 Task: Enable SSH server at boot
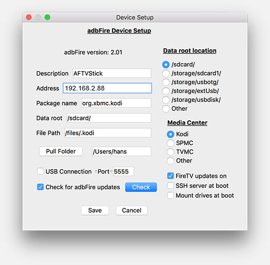[x=171, y=186]
